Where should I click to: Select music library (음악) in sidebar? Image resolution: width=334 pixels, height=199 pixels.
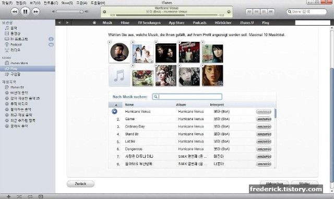[14, 28]
